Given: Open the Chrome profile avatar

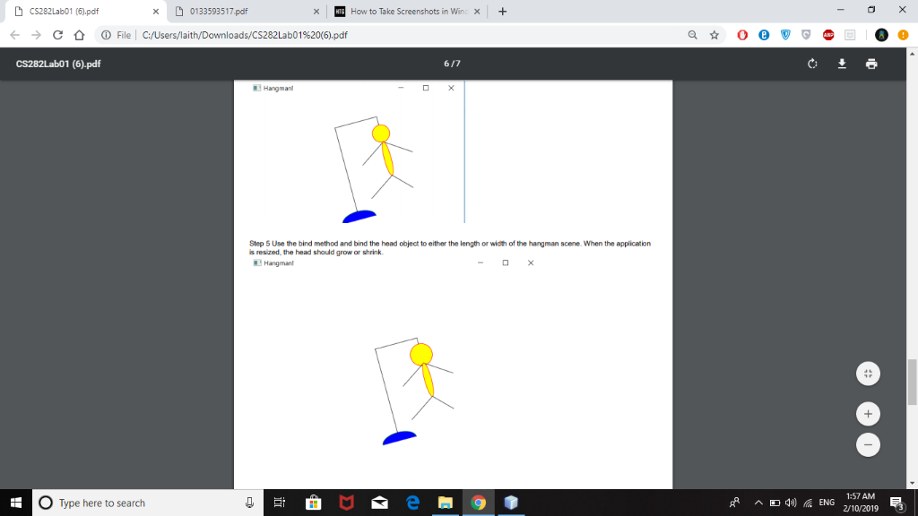Looking at the screenshot, I should pyautogui.click(x=881, y=35).
